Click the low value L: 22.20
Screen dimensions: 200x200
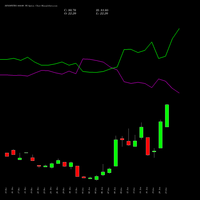point(102,14)
